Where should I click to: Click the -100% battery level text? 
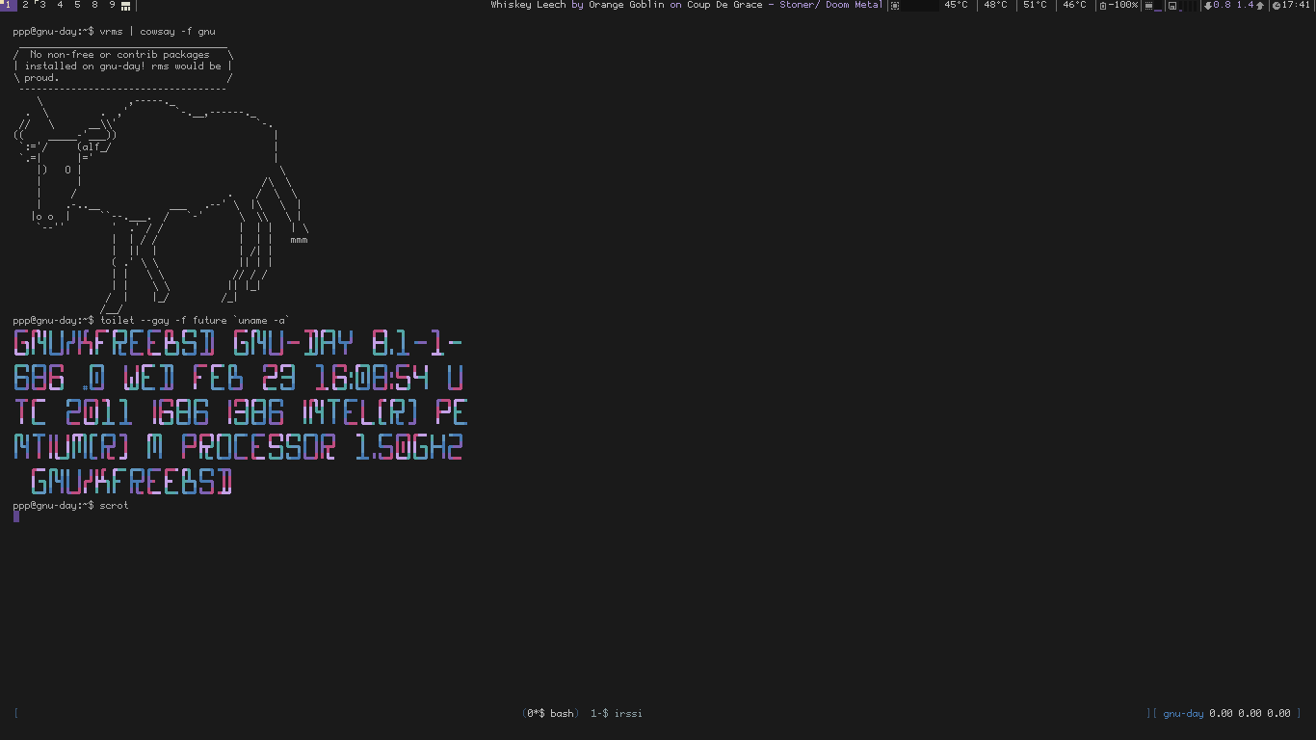point(1123,5)
